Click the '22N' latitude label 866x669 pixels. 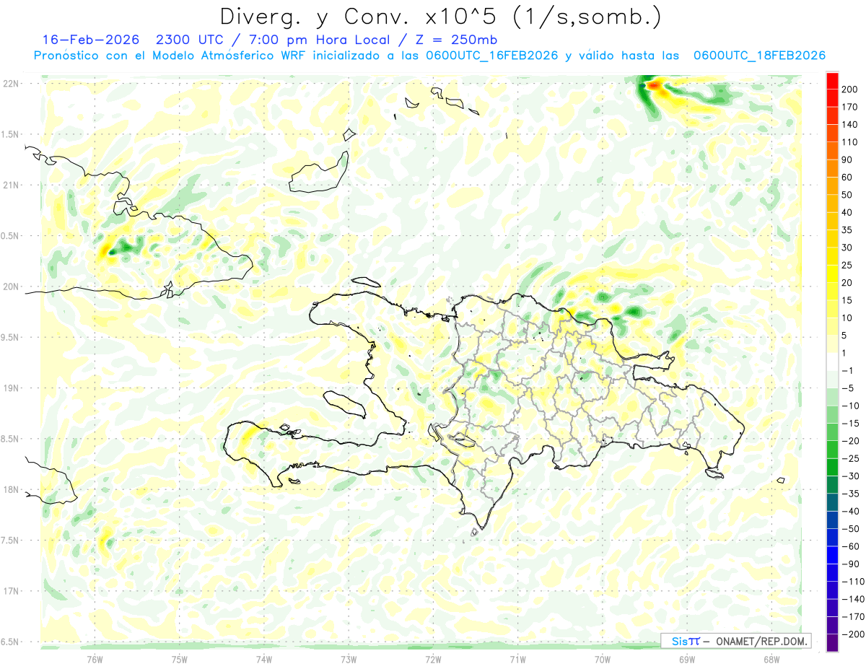11,84
